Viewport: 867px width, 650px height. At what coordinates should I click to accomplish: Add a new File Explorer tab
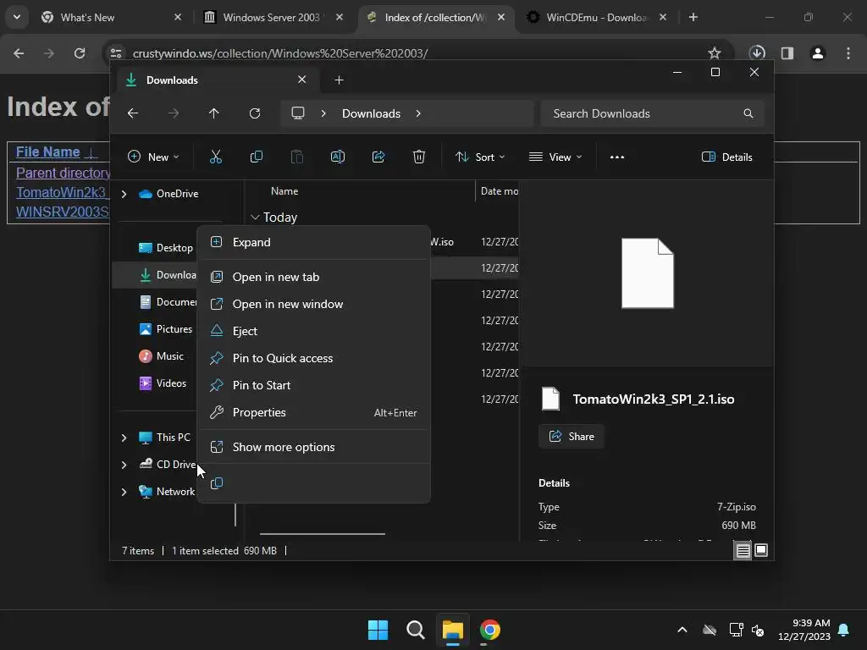[x=339, y=80]
